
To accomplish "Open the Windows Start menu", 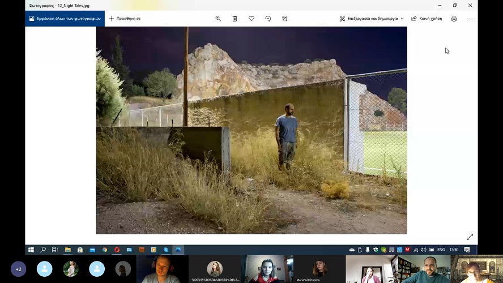I will 31,250.
